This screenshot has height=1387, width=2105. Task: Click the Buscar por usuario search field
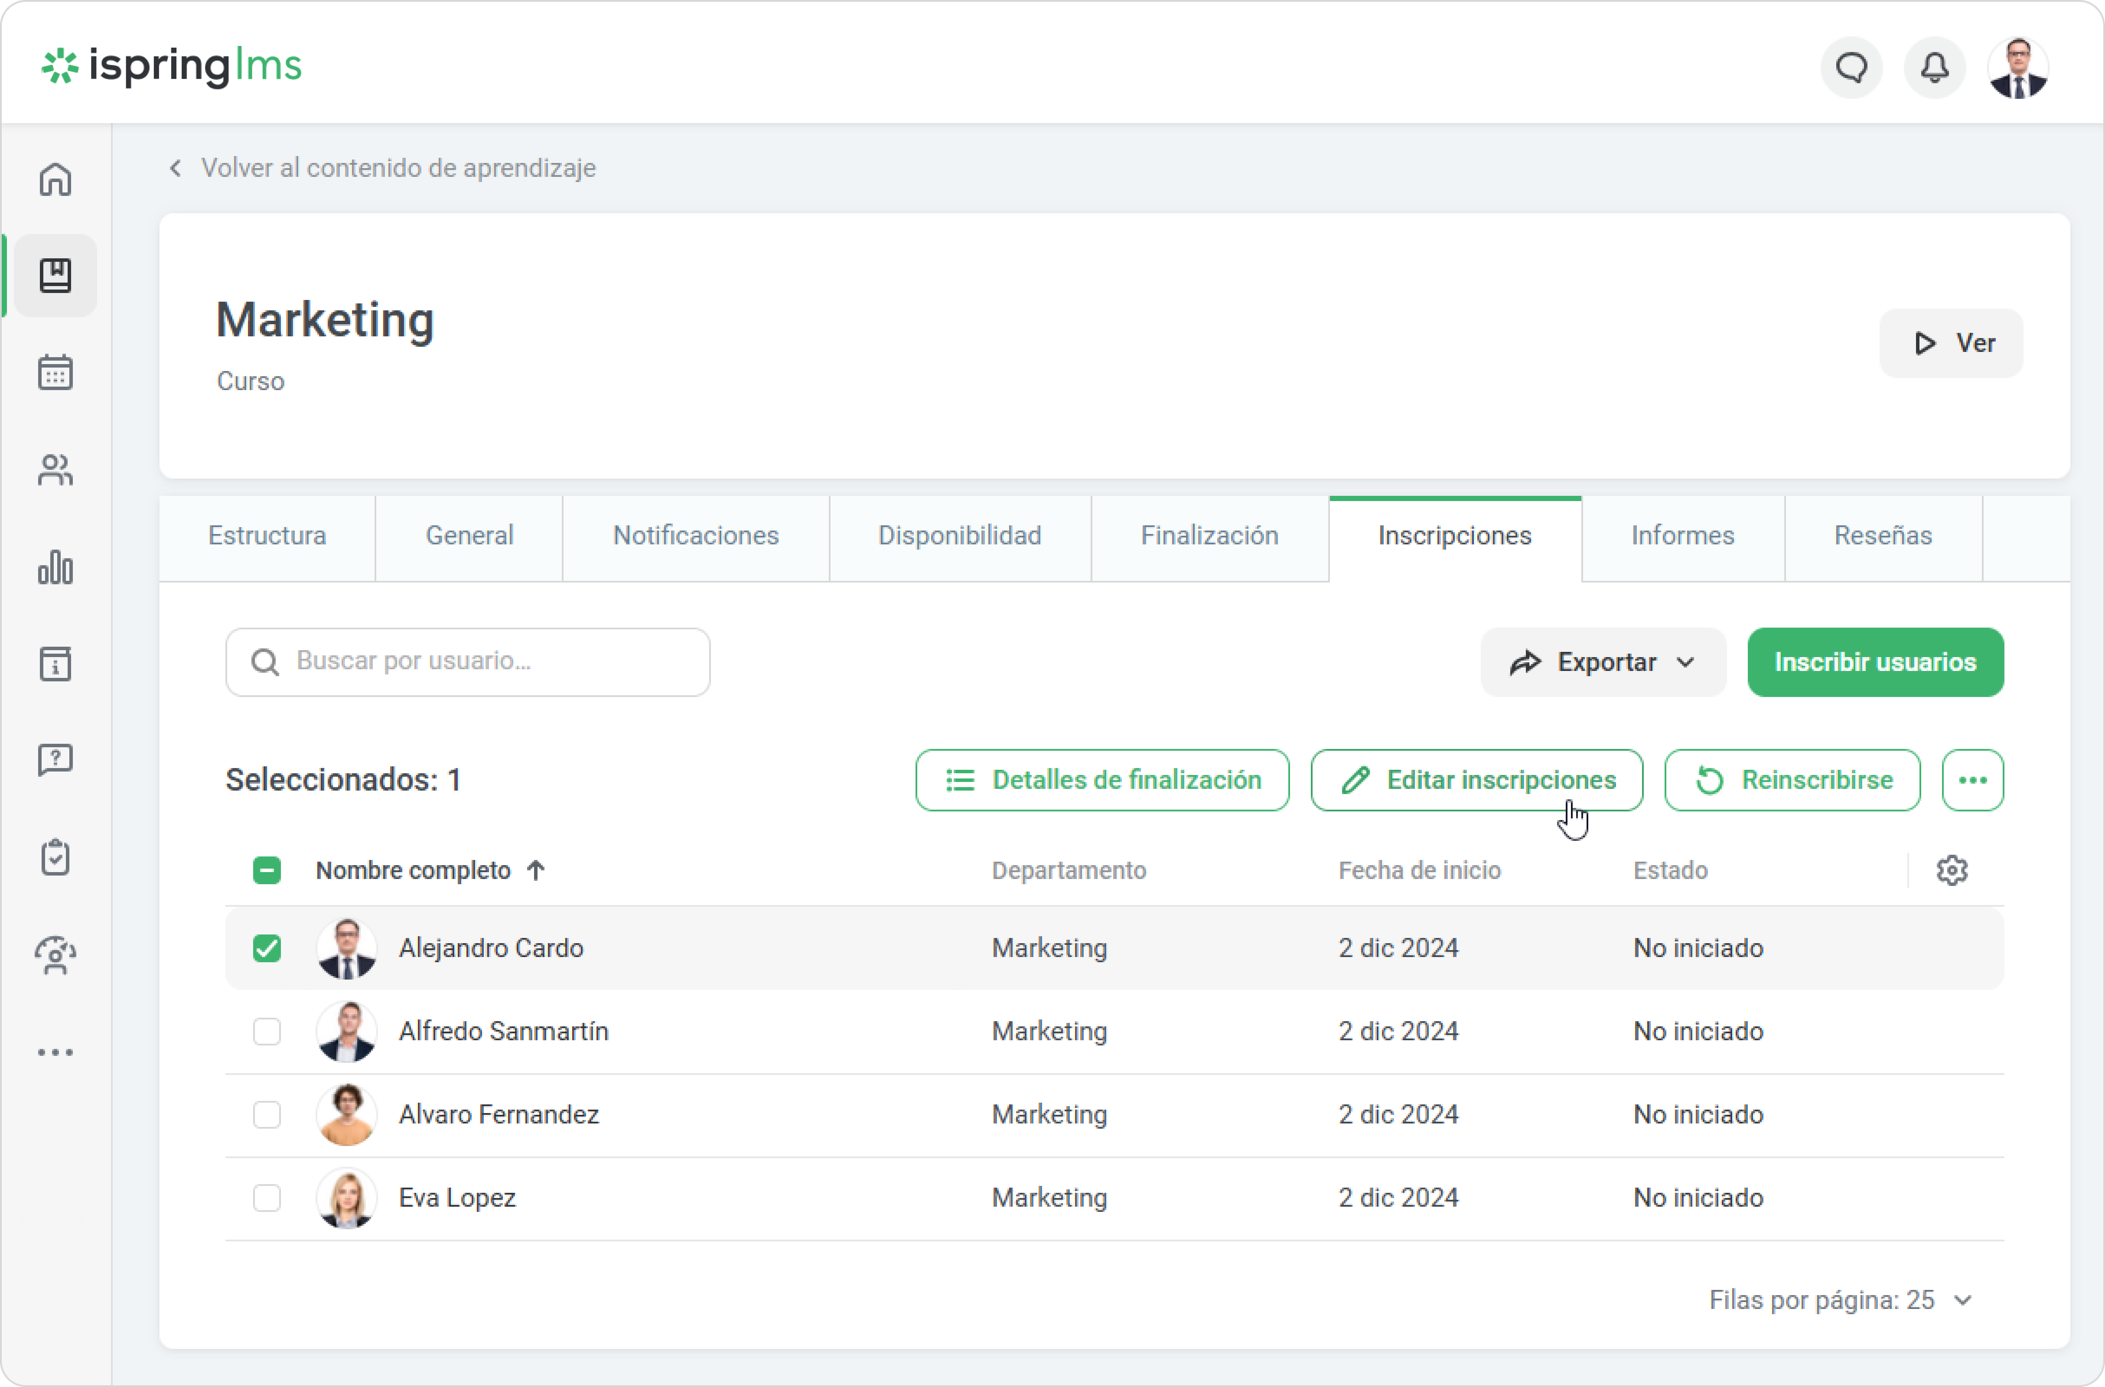467,662
